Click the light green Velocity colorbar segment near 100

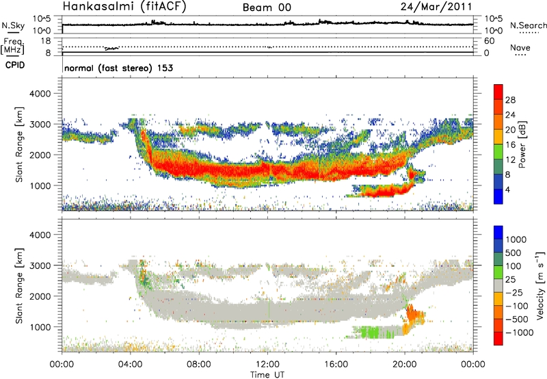point(498,272)
